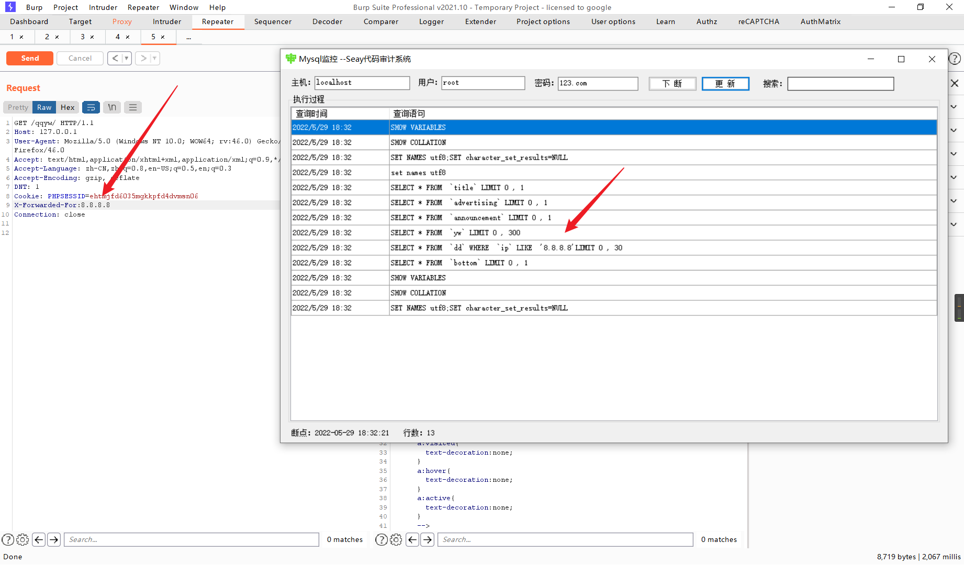Expand the sixth Inspector section chevron
This screenshot has height=565, width=964.
tap(954, 224)
